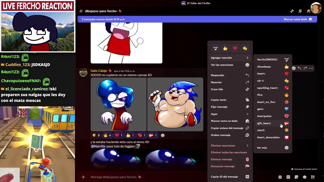Select Denunciar mensaje
This screenshot has width=324, height=182.
click(x=230, y=166)
